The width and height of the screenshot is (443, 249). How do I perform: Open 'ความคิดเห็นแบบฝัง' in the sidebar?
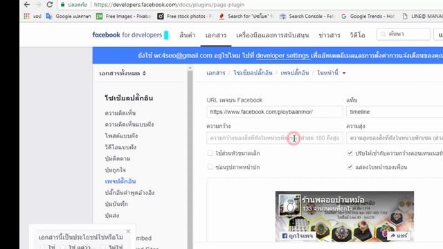(x=129, y=124)
